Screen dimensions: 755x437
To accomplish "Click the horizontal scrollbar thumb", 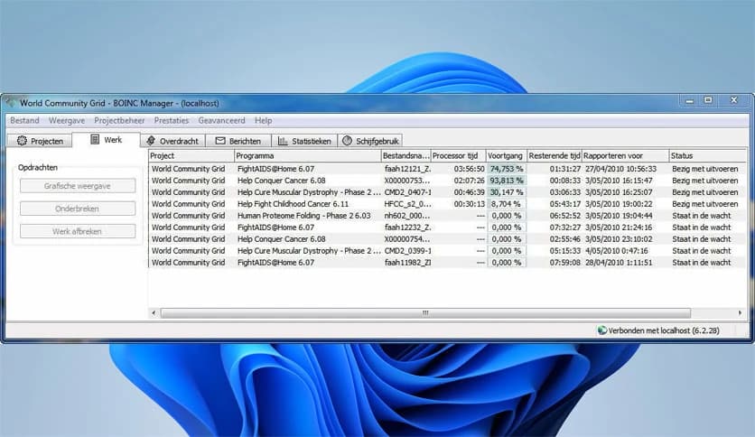I will 425,312.
